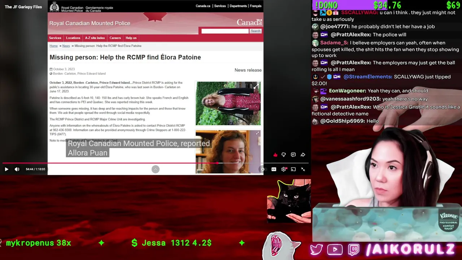Click the Twitter bird neon icon

point(316,250)
